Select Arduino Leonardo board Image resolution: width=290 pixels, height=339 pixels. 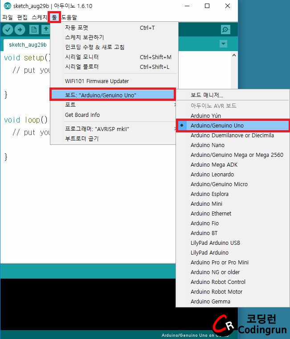233,175
